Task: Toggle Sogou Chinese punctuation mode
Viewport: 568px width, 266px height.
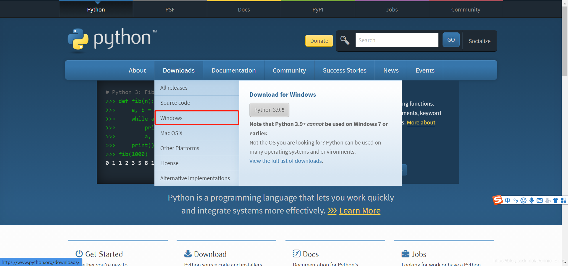Action: [516, 201]
